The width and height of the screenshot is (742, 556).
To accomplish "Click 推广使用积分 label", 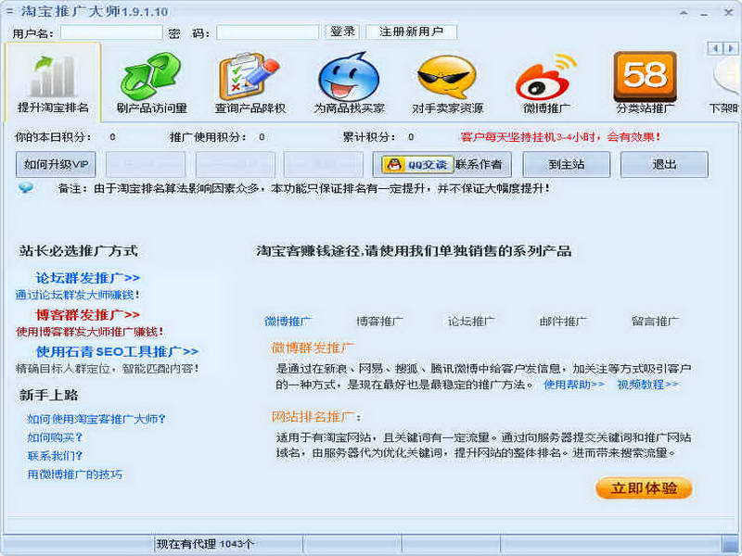I will (x=208, y=137).
